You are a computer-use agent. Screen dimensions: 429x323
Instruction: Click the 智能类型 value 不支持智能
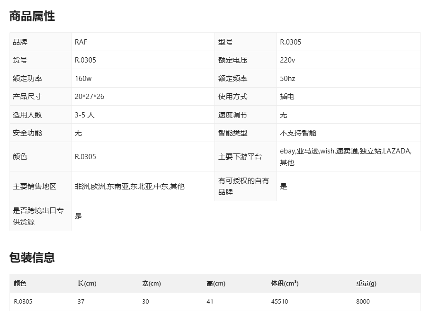298,133
